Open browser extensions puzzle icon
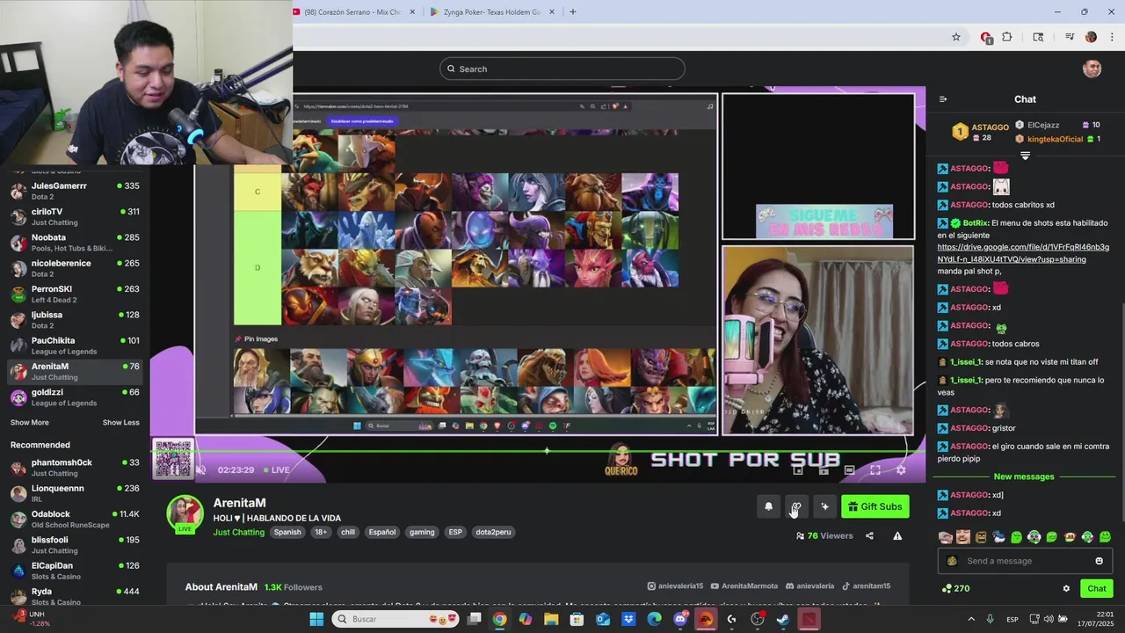Image resolution: width=1125 pixels, height=633 pixels. [x=1007, y=37]
